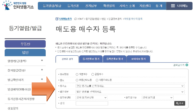Screen dimensions: 195x111
Task: Open 자료센터 top menu
Action: pos(145,6)
